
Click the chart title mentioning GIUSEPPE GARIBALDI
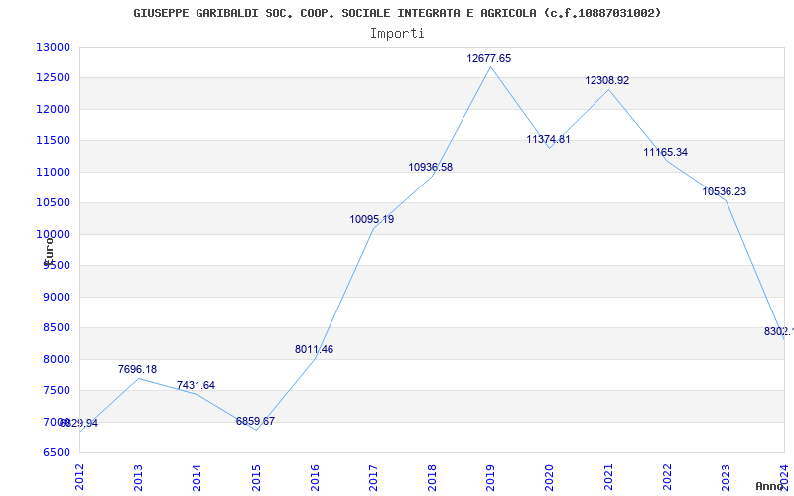(x=397, y=13)
